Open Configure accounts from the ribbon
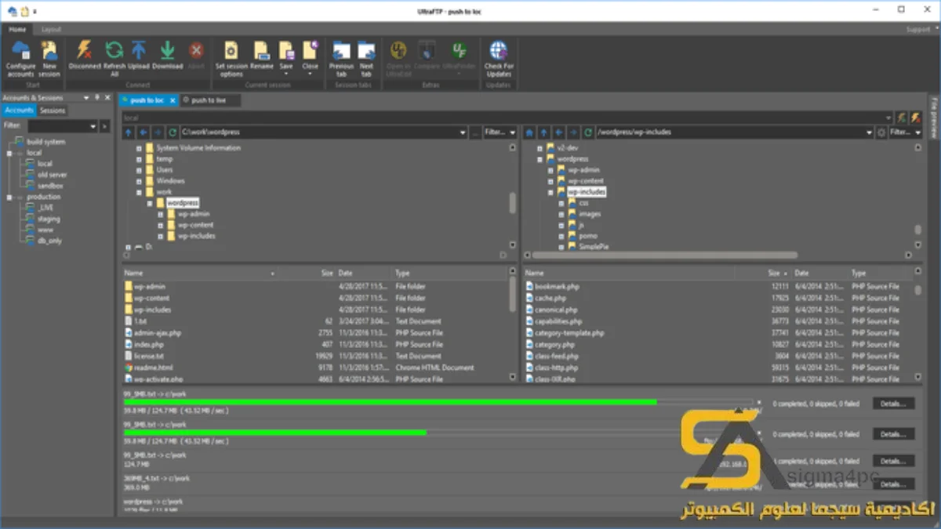 coord(20,59)
